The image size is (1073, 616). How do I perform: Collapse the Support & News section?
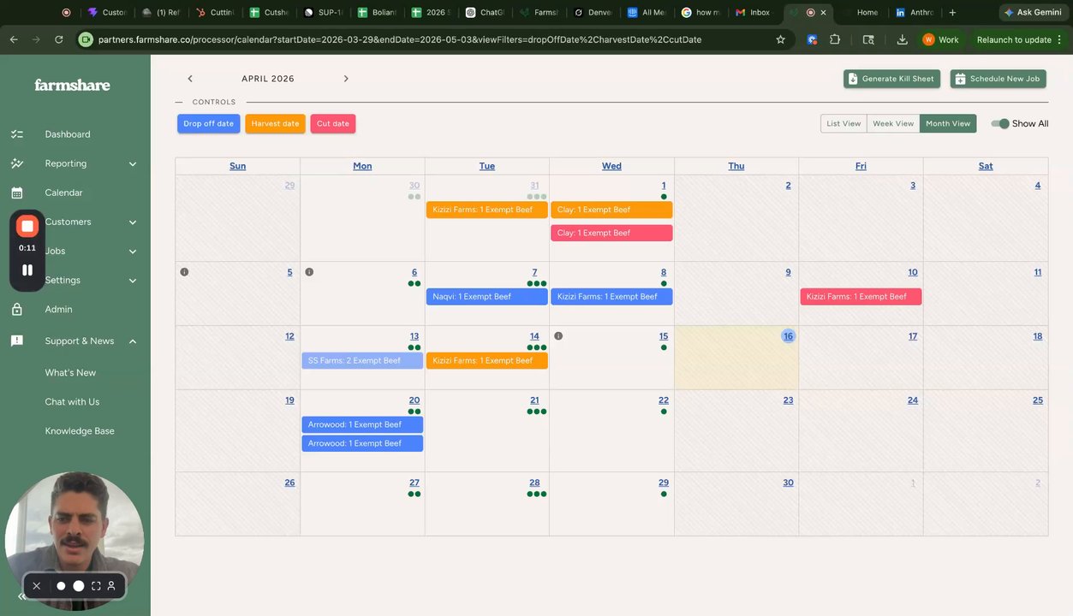pyautogui.click(x=133, y=341)
